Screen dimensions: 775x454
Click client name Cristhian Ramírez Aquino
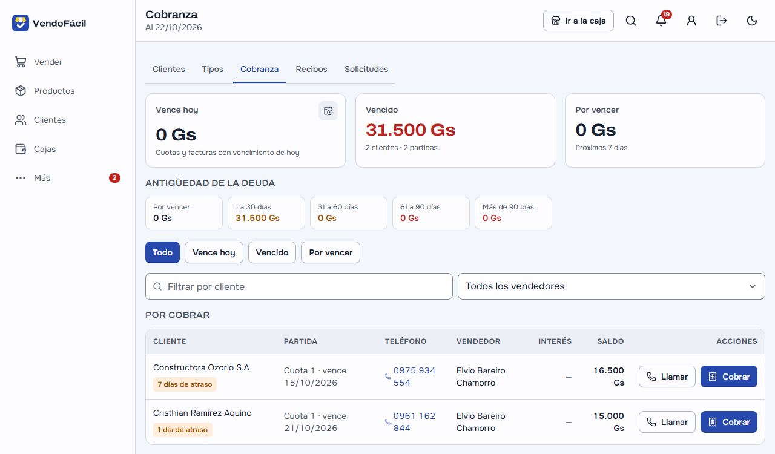[x=202, y=413]
